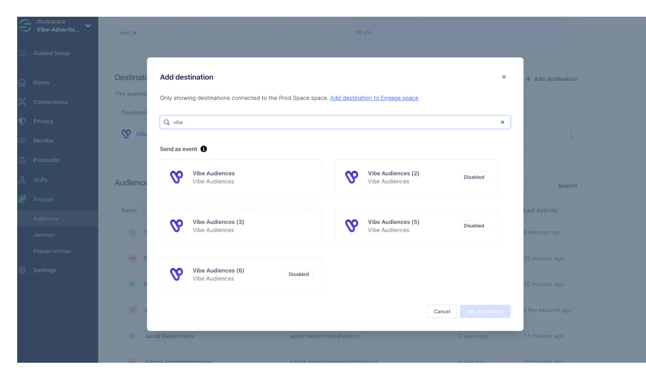Click the Guided Setup book icon

(22, 53)
